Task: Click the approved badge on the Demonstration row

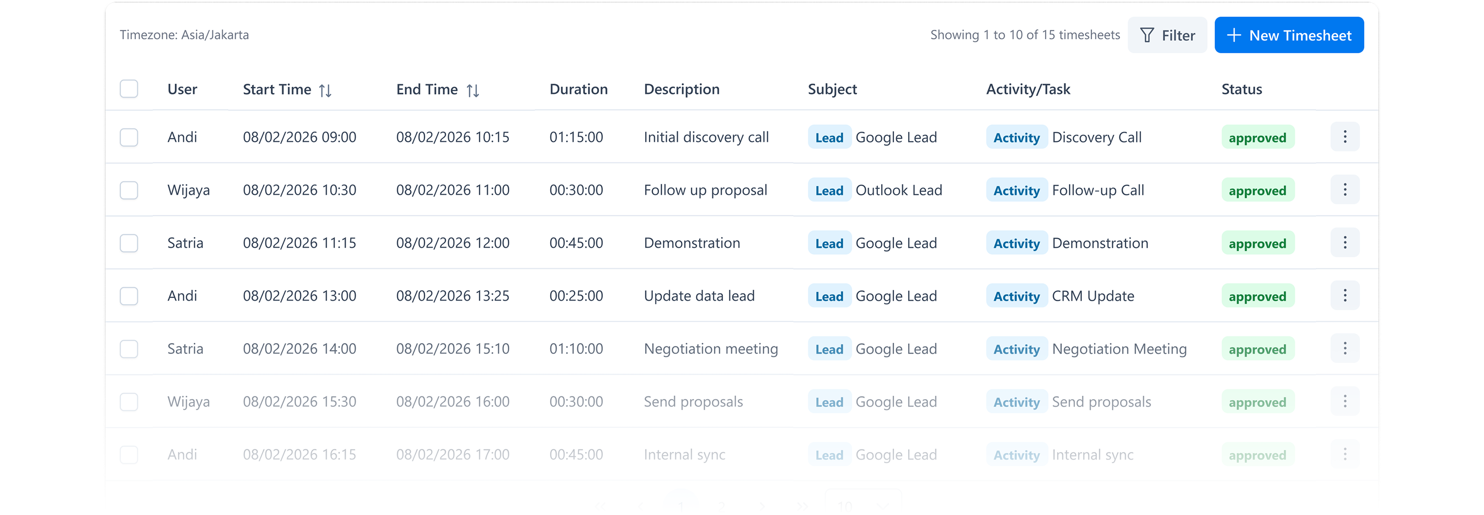Action: (x=1257, y=242)
